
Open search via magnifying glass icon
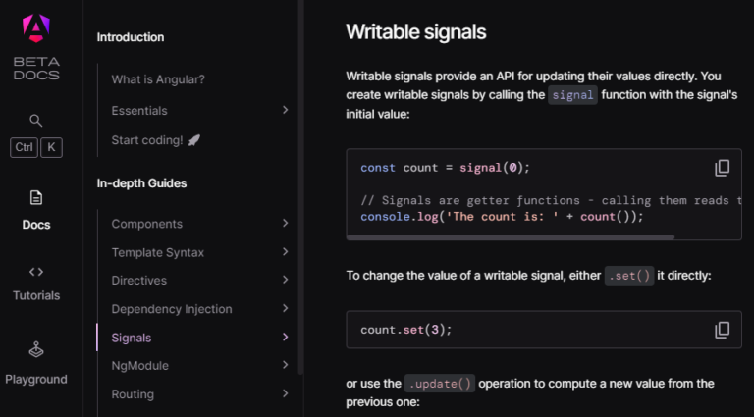(36, 121)
